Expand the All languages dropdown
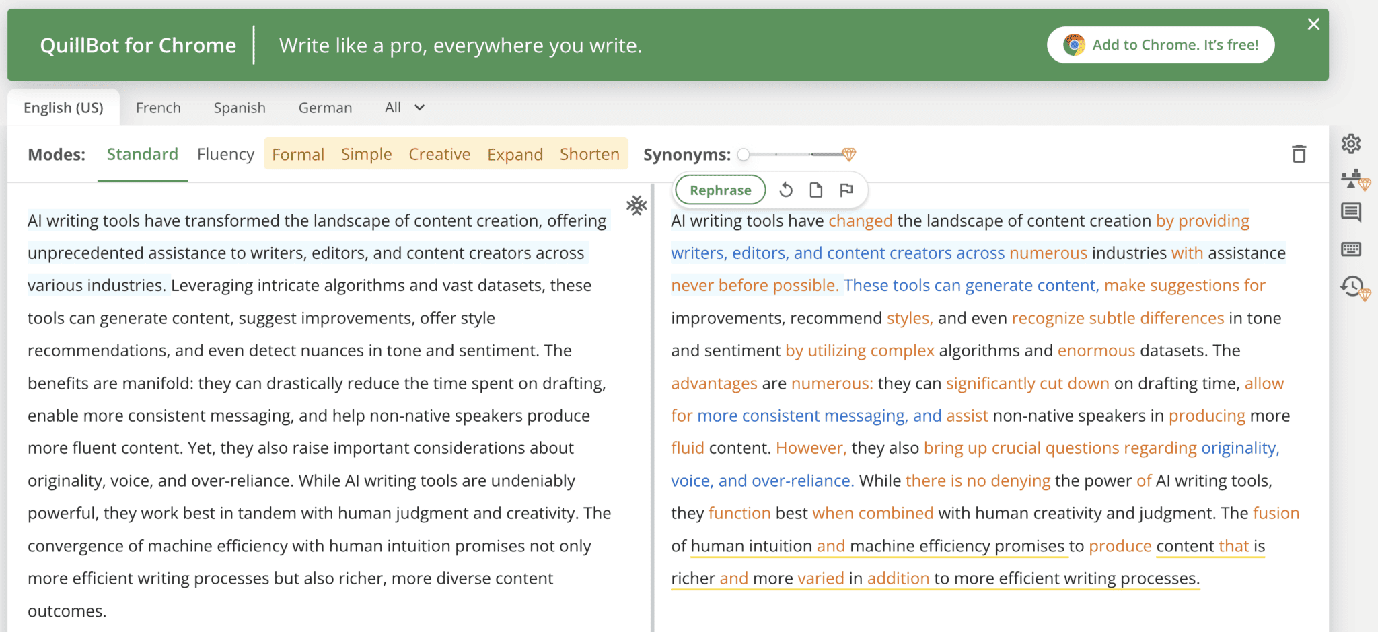Screen dimensions: 1378x632 click(x=404, y=108)
